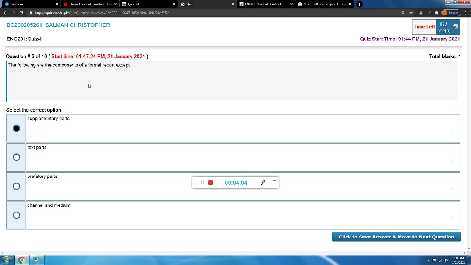Open the taskbar clock showing 1:48 PM
471x265 pixels.
pos(458,261)
